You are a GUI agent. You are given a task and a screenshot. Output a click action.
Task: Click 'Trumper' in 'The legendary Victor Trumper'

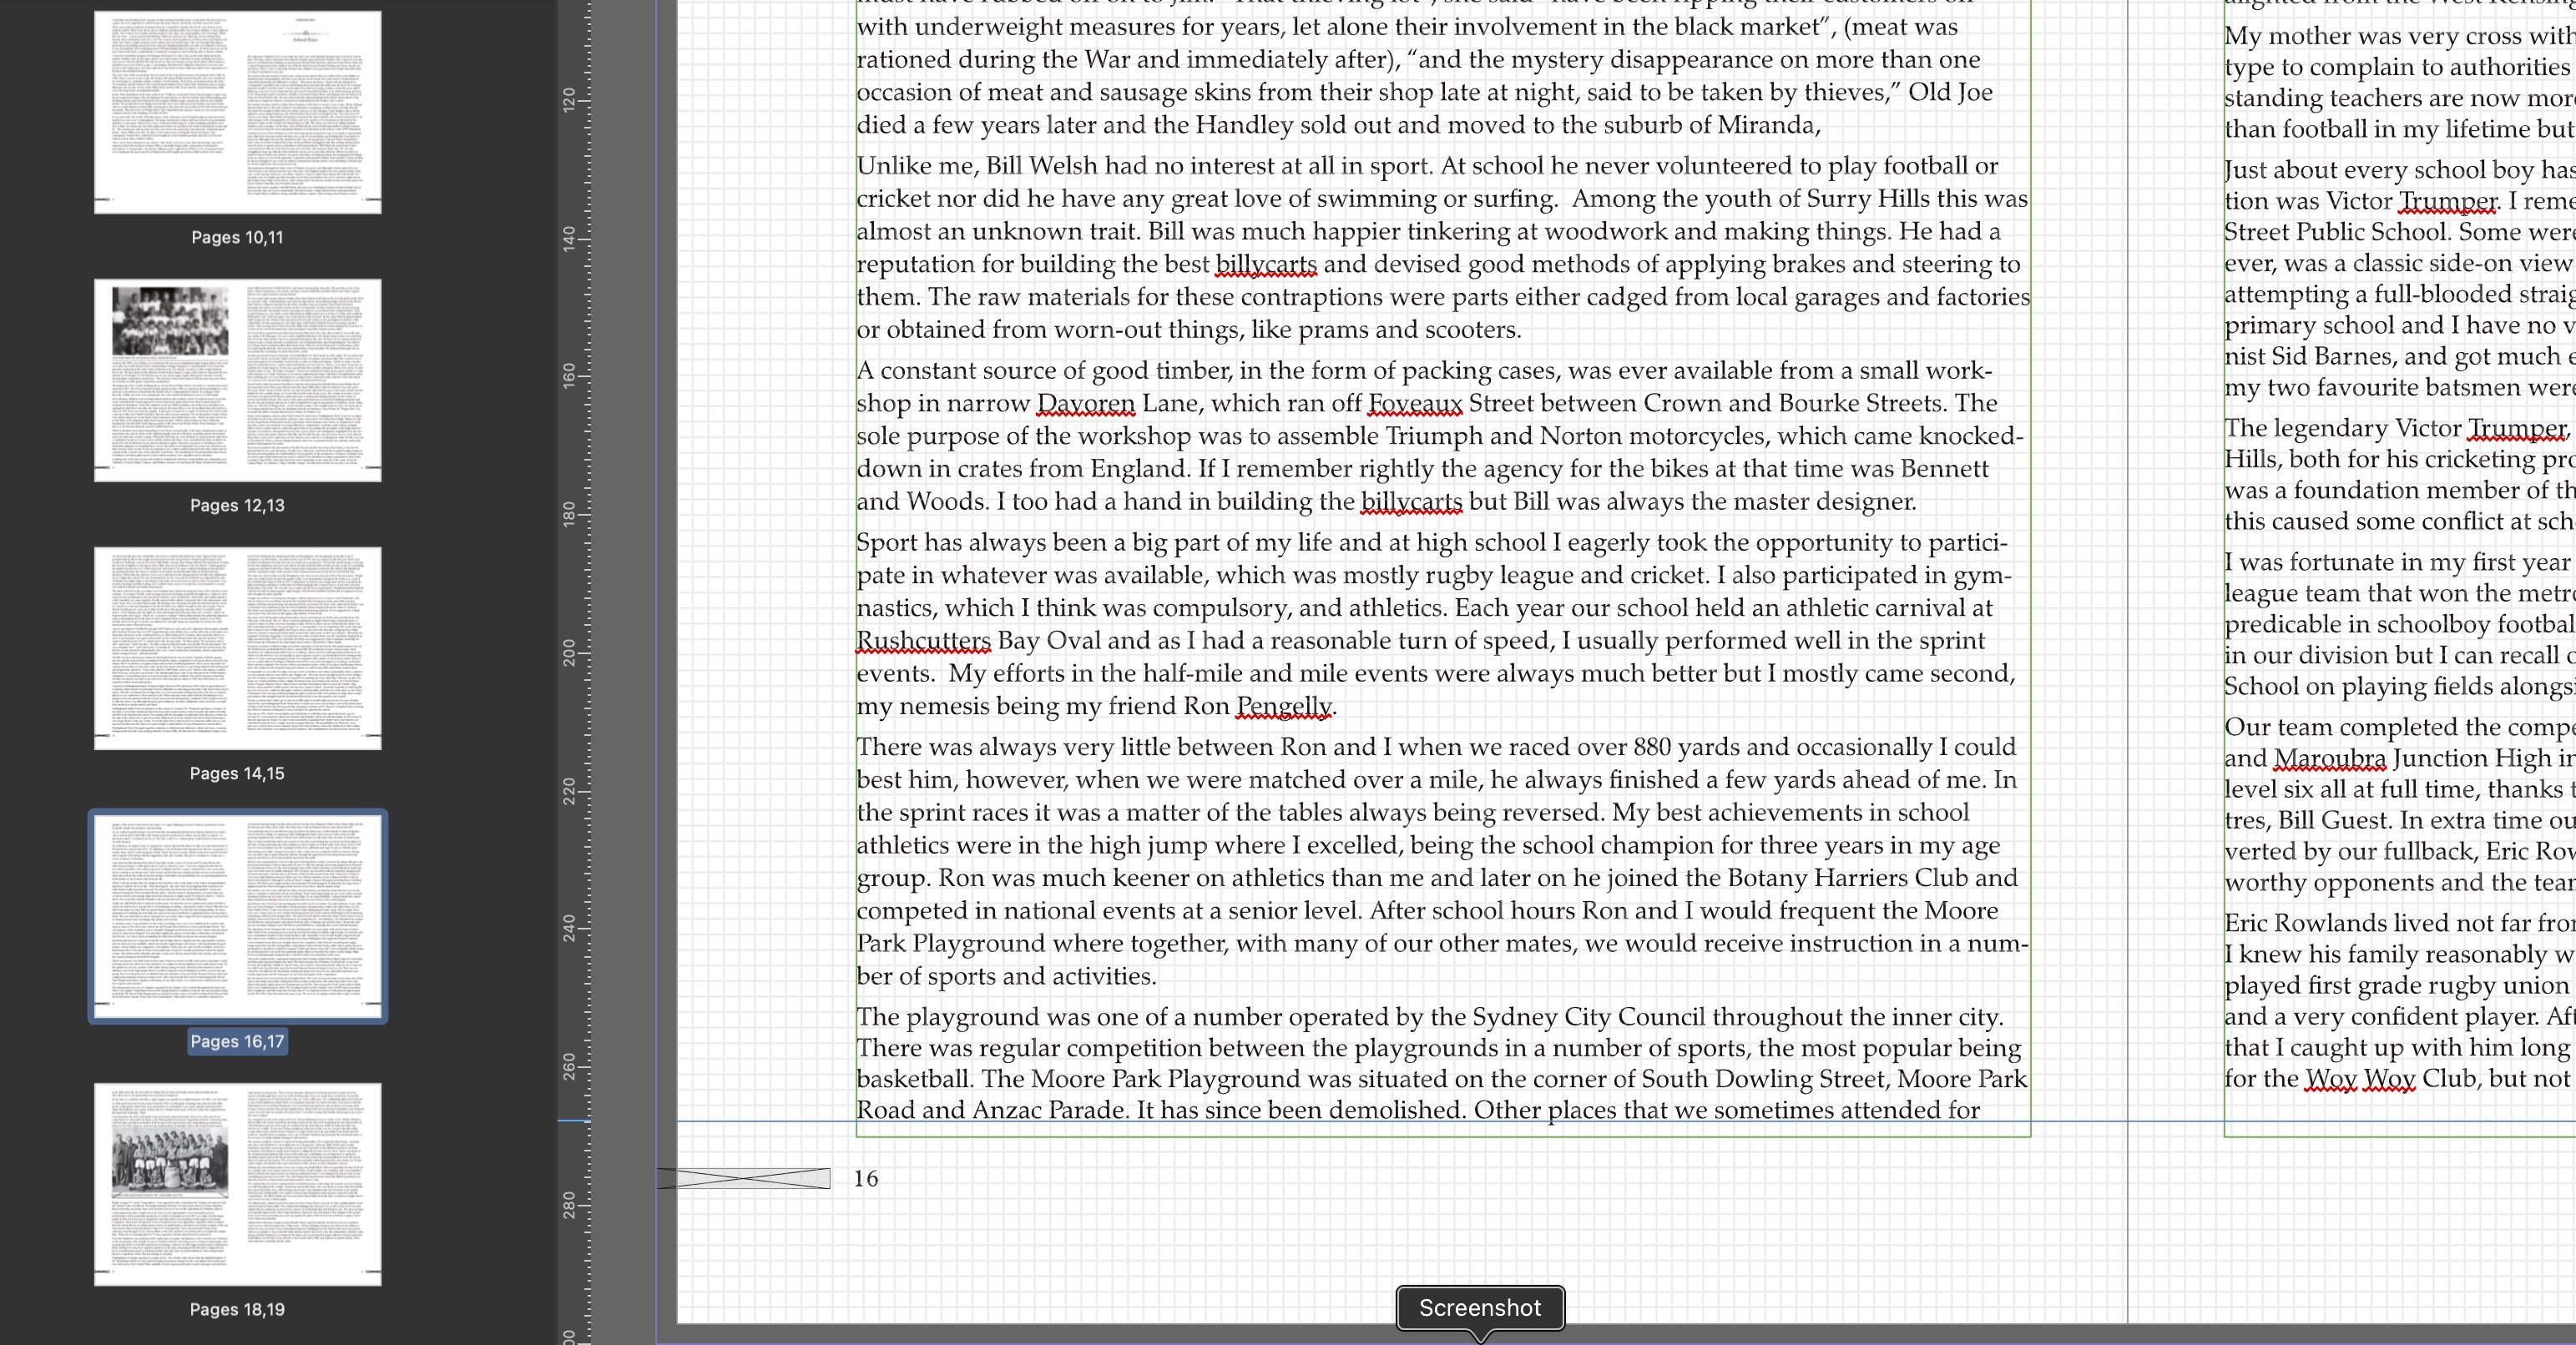tap(2517, 428)
